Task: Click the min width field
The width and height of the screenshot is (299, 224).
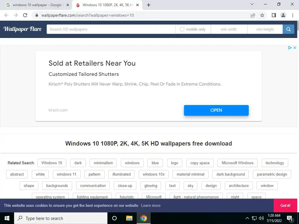Action: [229, 29]
